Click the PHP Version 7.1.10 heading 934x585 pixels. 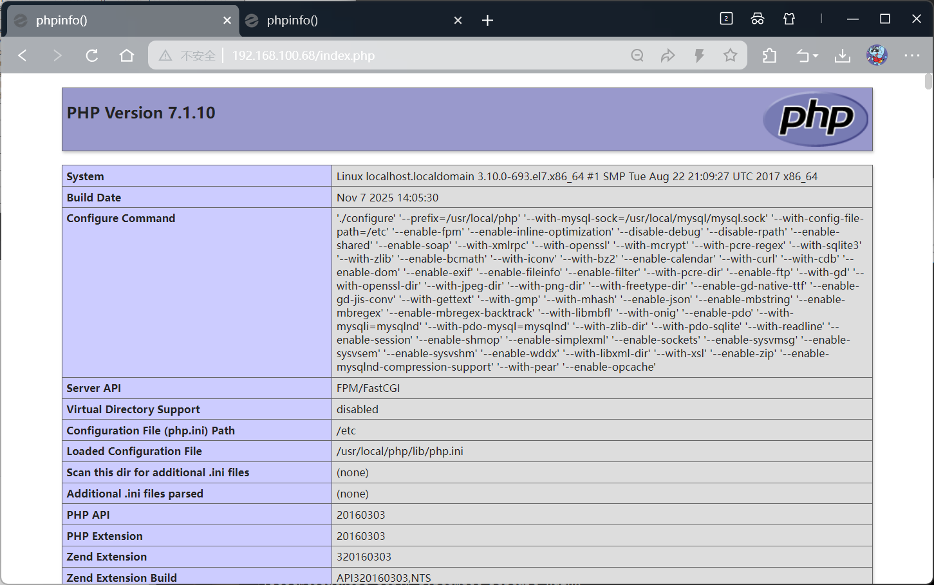(141, 113)
